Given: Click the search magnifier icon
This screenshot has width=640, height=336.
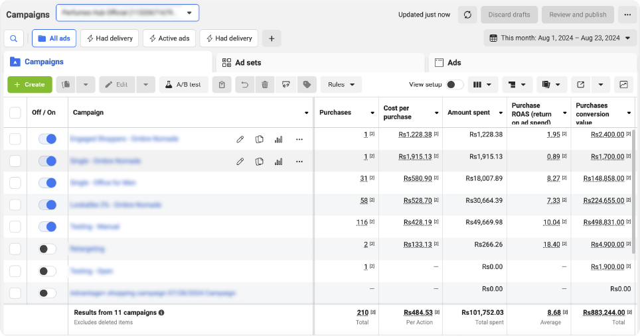Looking at the screenshot, I should point(14,38).
